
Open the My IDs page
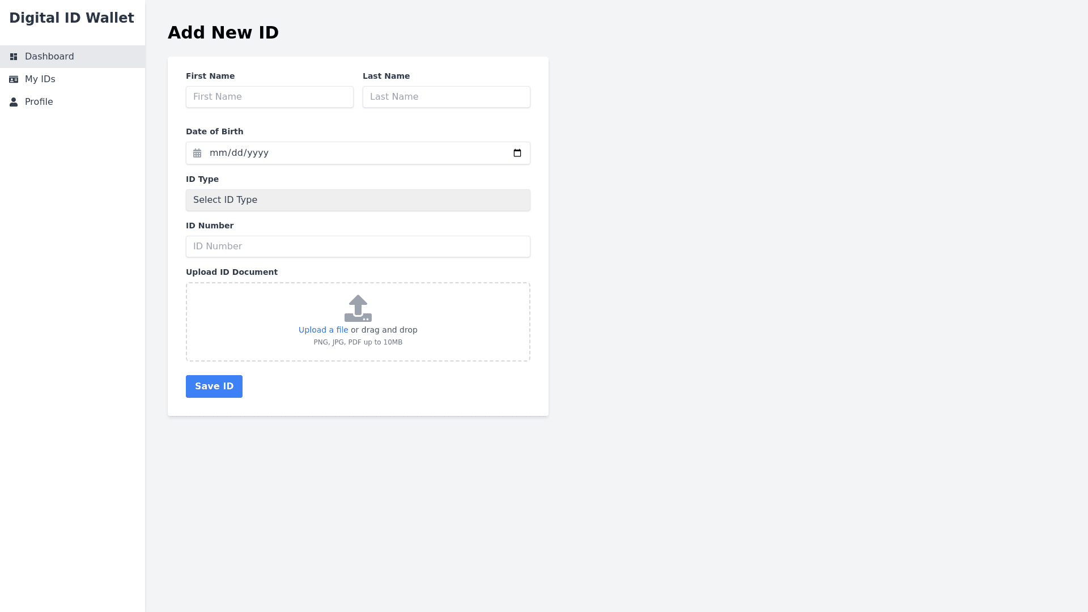[x=40, y=79]
